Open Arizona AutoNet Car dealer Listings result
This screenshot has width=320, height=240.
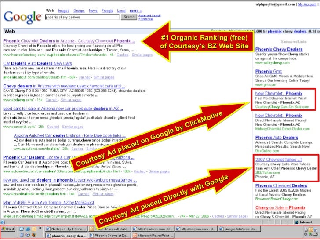point(69,135)
